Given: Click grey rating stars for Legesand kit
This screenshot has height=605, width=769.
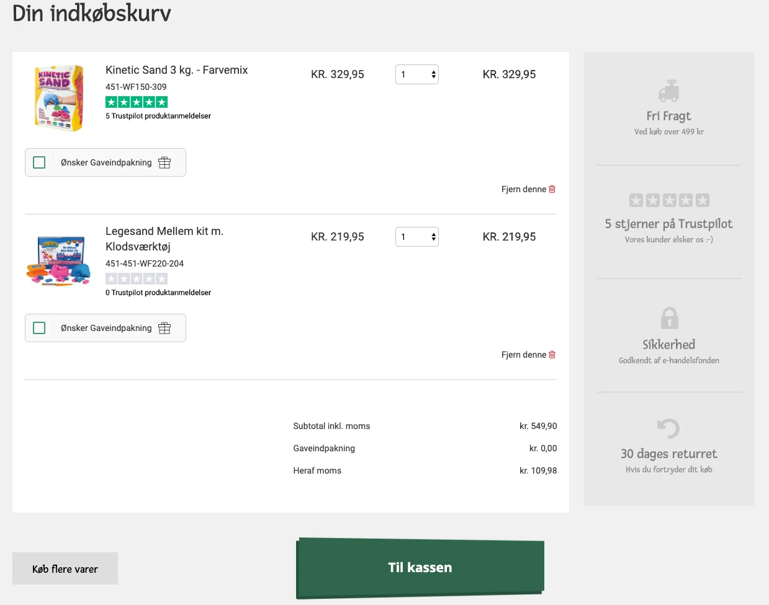Looking at the screenshot, I should tap(137, 279).
